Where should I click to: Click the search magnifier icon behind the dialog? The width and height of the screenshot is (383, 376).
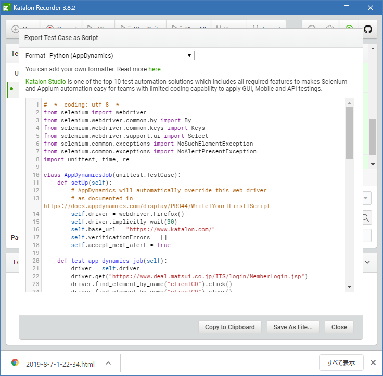tap(366, 217)
